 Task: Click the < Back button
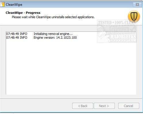coord(83,106)
